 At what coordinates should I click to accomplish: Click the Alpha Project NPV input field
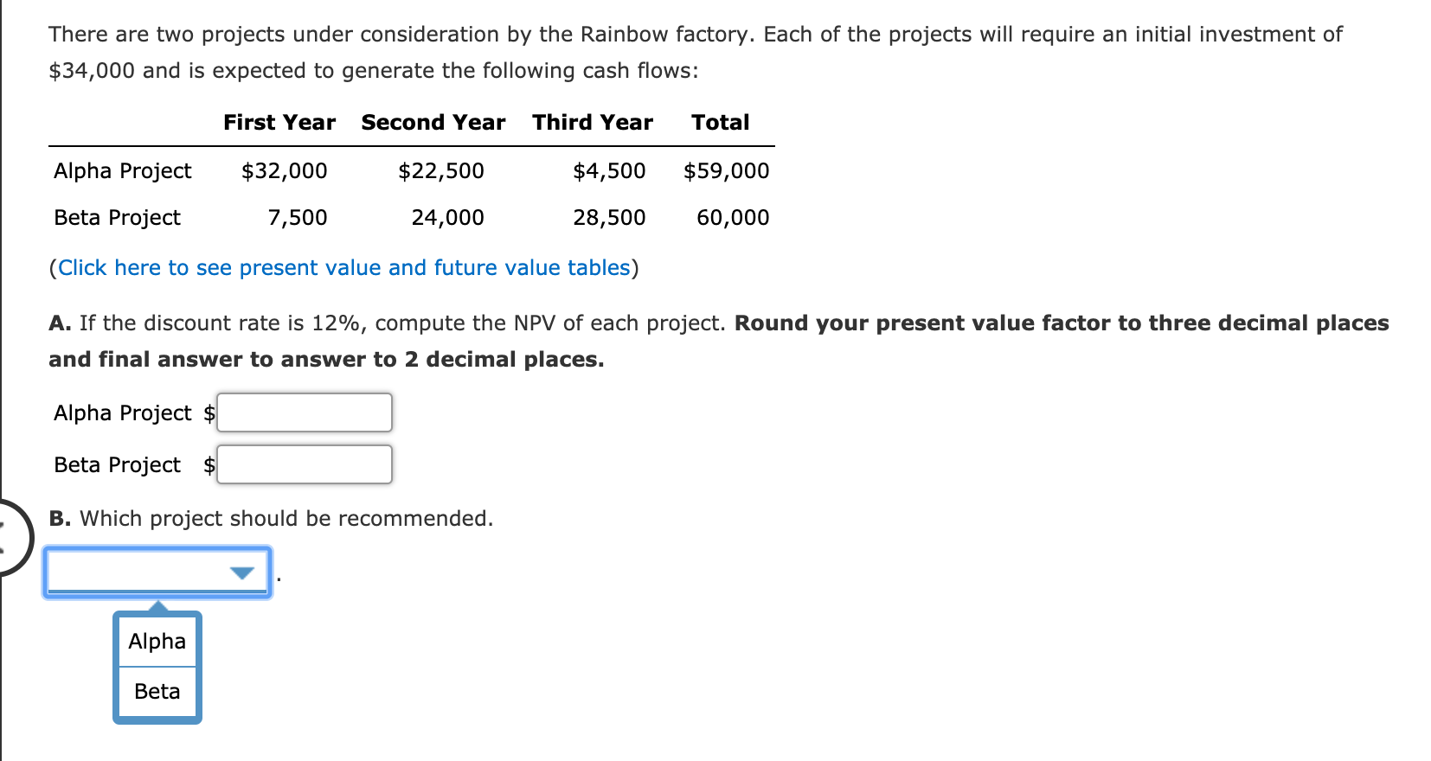pyautogui.click(x=305, y=412)
